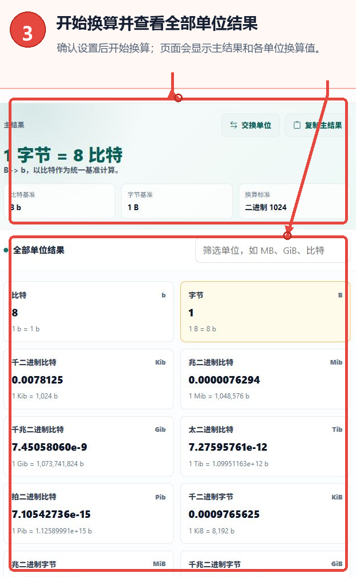Click the 换算标准 二进制 1024 box
Screen dimensions: 356x577
[294, 202]
